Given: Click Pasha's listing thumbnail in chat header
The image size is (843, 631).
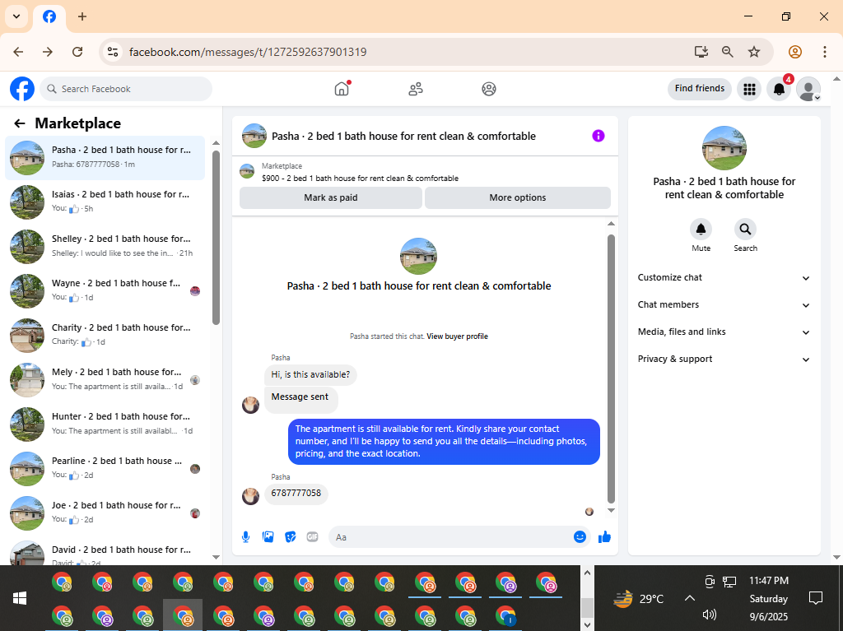Looking at the screenshot, I should [x=254, y=136].
